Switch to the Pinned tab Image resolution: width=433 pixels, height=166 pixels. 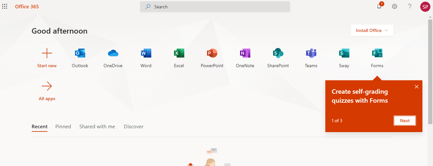click(63, 127)
